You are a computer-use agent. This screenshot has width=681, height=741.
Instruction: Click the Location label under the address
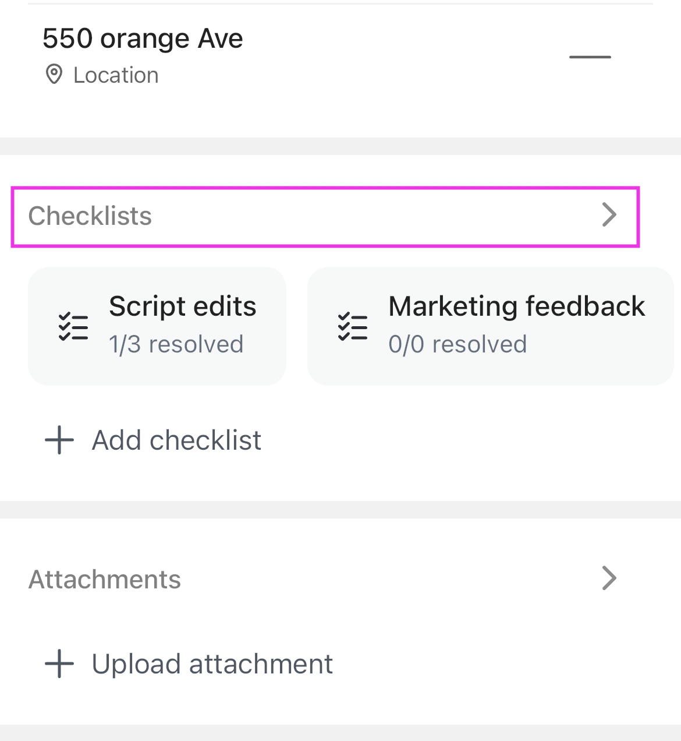pos(116,75)
